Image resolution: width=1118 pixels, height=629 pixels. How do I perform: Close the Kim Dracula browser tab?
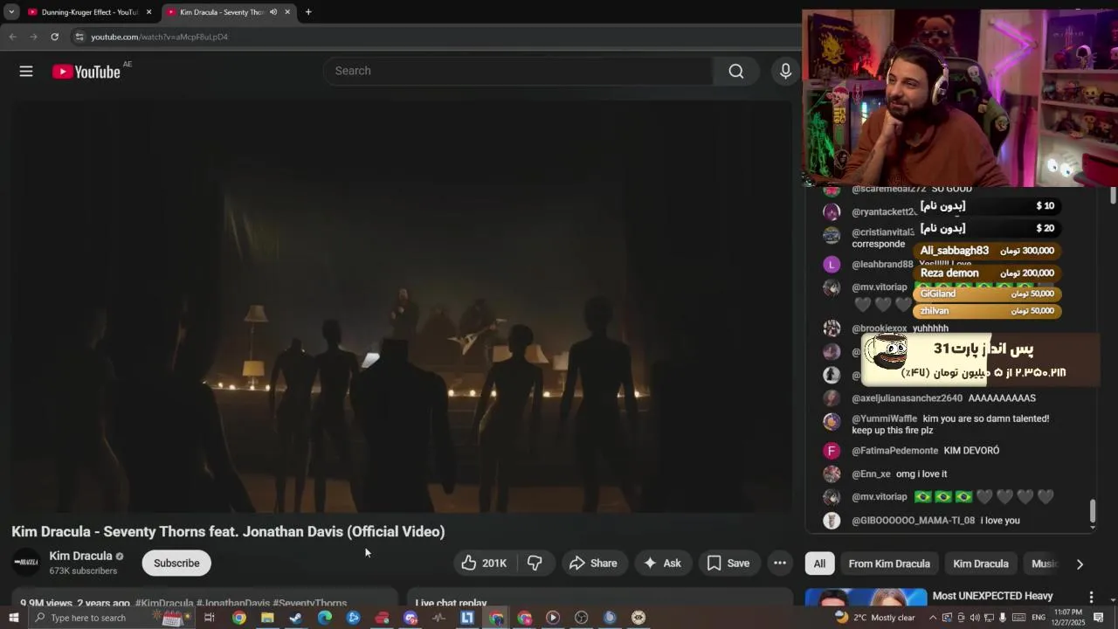(x=287, y=12)
